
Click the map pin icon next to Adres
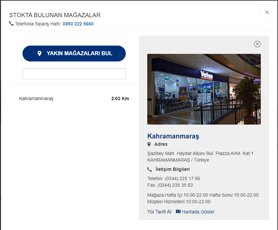click(x=149, y=144)
